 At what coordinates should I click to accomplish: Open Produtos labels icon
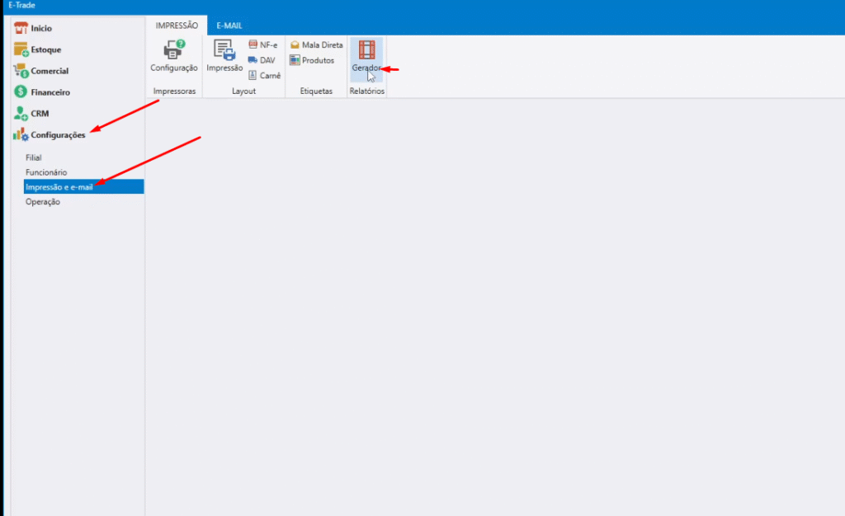coord(295,60)
